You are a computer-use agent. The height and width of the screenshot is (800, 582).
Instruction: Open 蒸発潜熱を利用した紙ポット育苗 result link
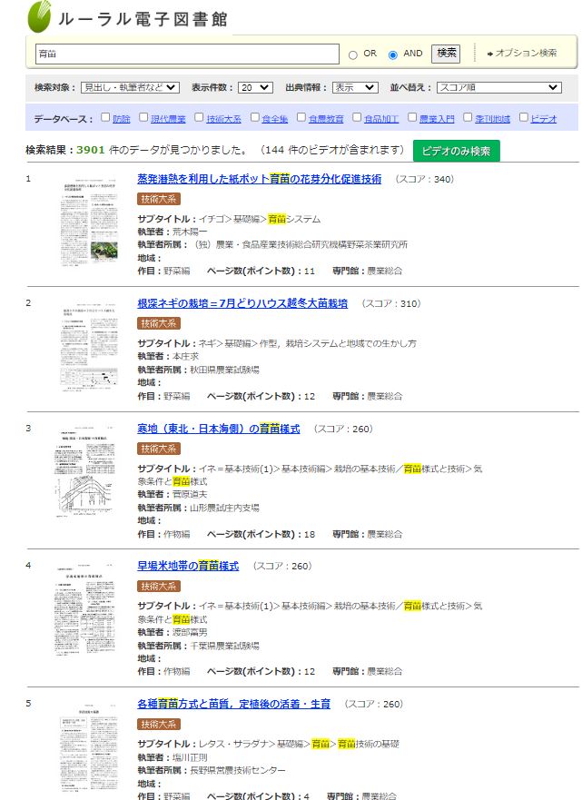point(259,179)
